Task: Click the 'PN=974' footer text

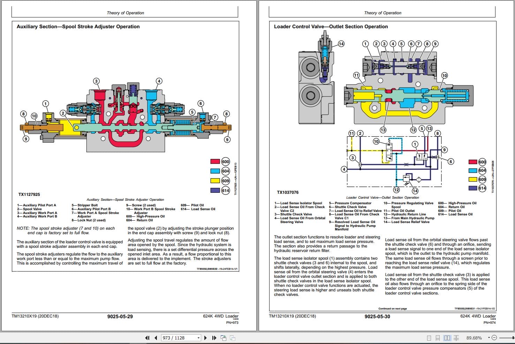Action: click(x=490, y=322)
